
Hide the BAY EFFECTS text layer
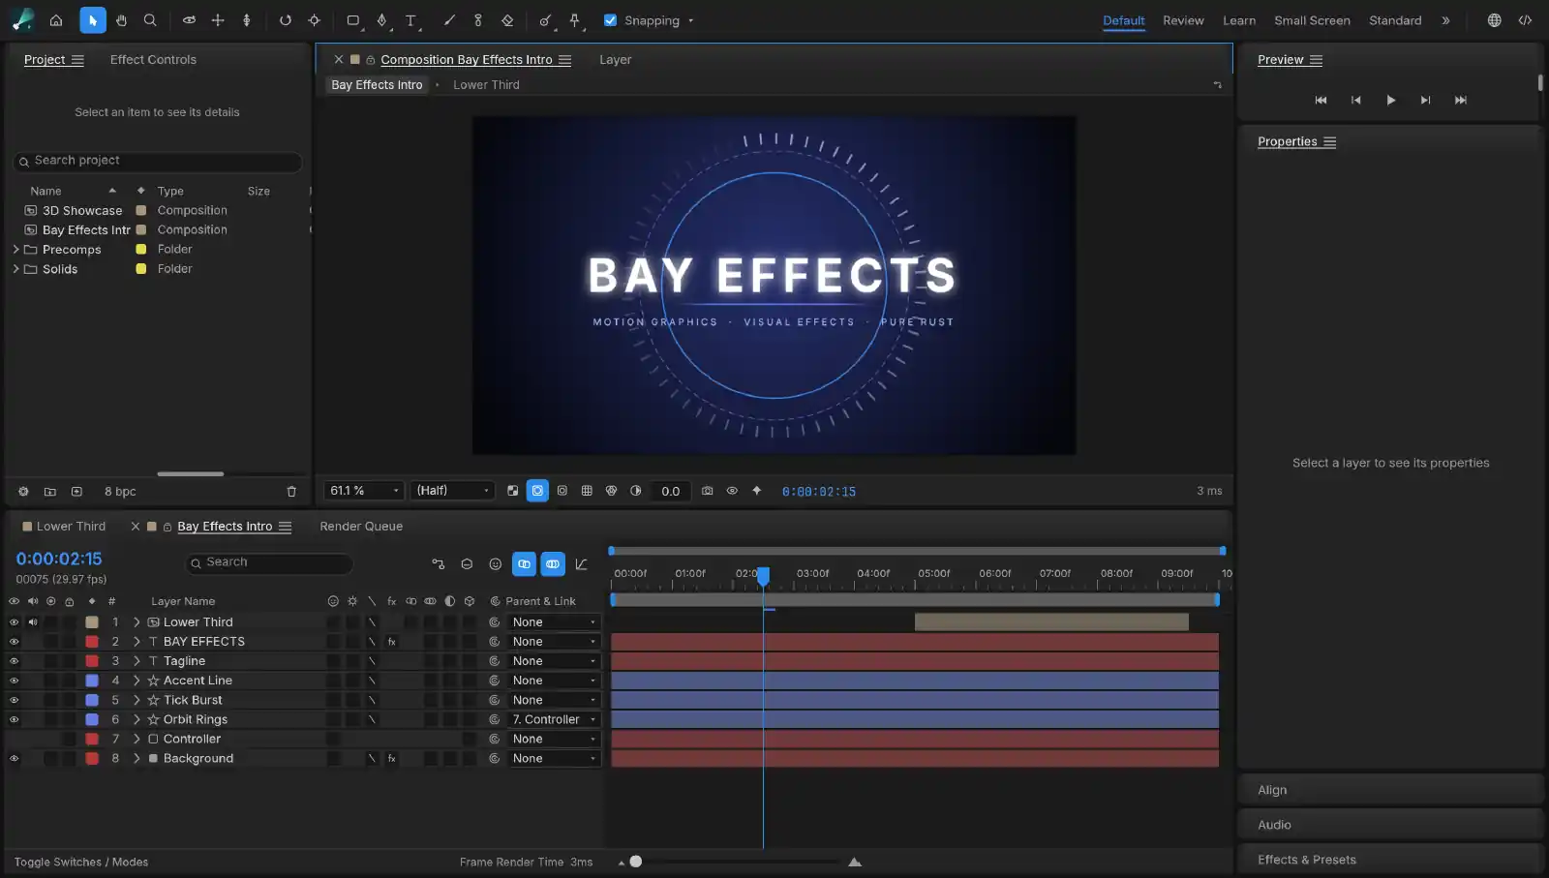tap(14, 642)
